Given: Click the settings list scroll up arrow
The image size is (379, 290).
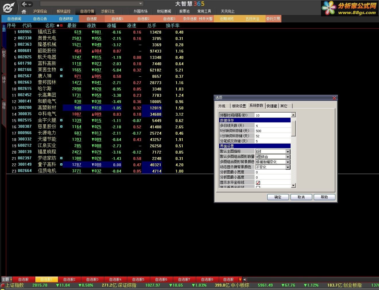Looking at the screenshot, I should (x=293, y=115).
